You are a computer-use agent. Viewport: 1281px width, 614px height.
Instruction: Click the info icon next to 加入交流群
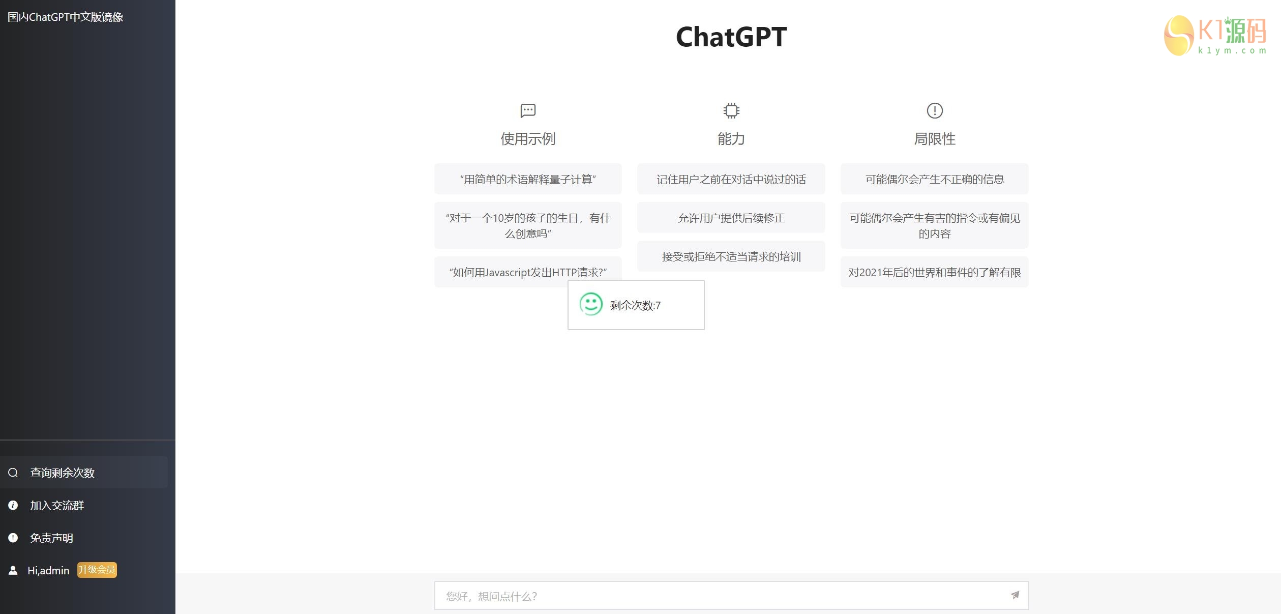tap(13, 505)
